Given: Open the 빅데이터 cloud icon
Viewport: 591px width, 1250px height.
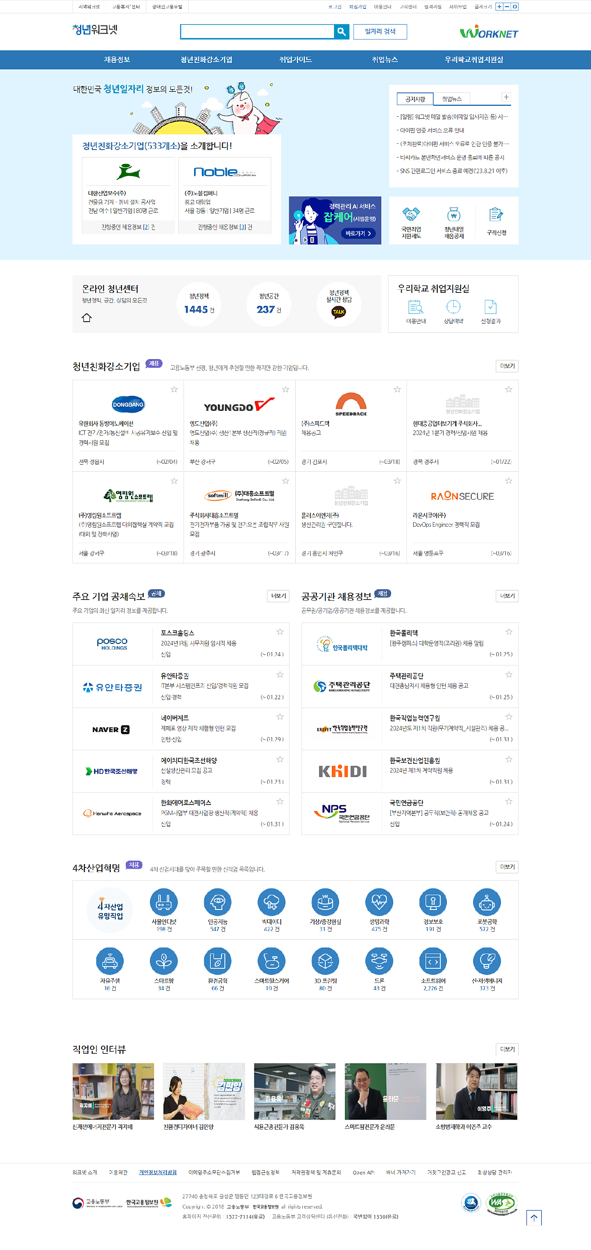Looking at the screenshot, I should 271,902.
